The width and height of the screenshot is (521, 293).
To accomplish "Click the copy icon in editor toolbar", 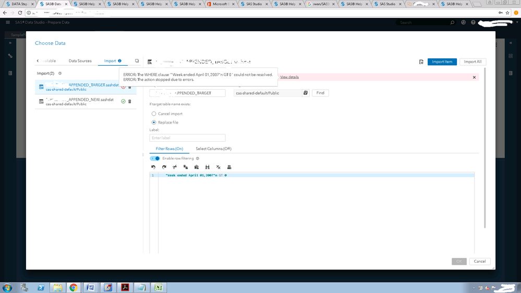I will pos(186,167).
